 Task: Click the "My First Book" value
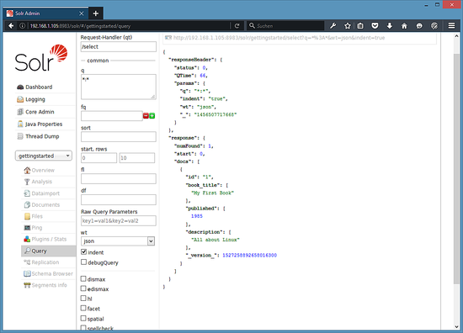coord(213,193)
